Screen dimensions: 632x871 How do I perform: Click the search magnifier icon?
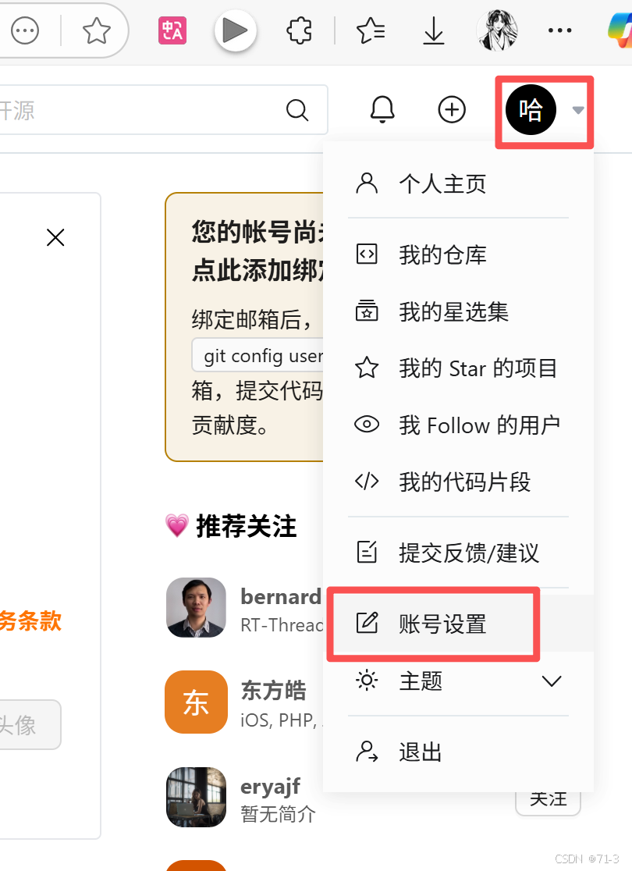pyautogui.click(x=297, y=110)
